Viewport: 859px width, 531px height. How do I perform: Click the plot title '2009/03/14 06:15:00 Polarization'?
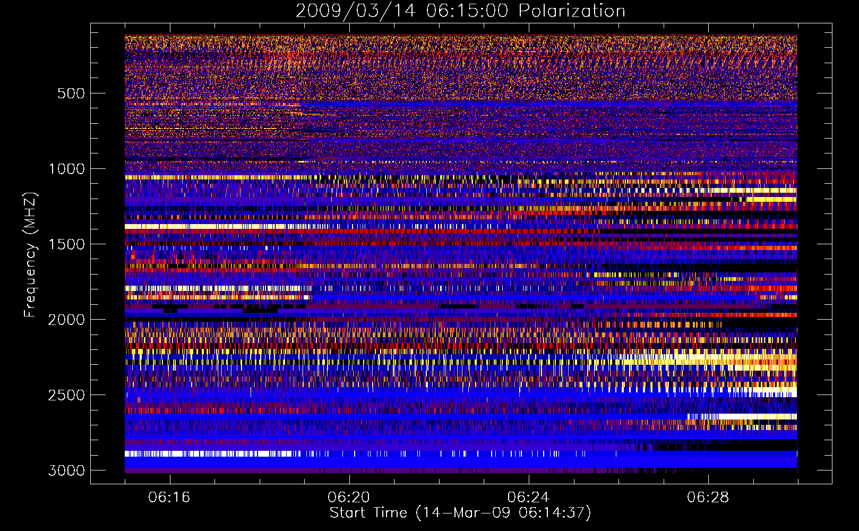point(460,11)
